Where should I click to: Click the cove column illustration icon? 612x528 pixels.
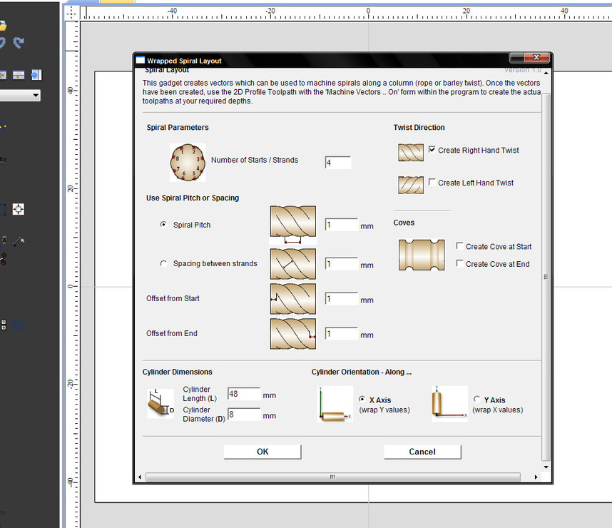click(x=421, y=255)
